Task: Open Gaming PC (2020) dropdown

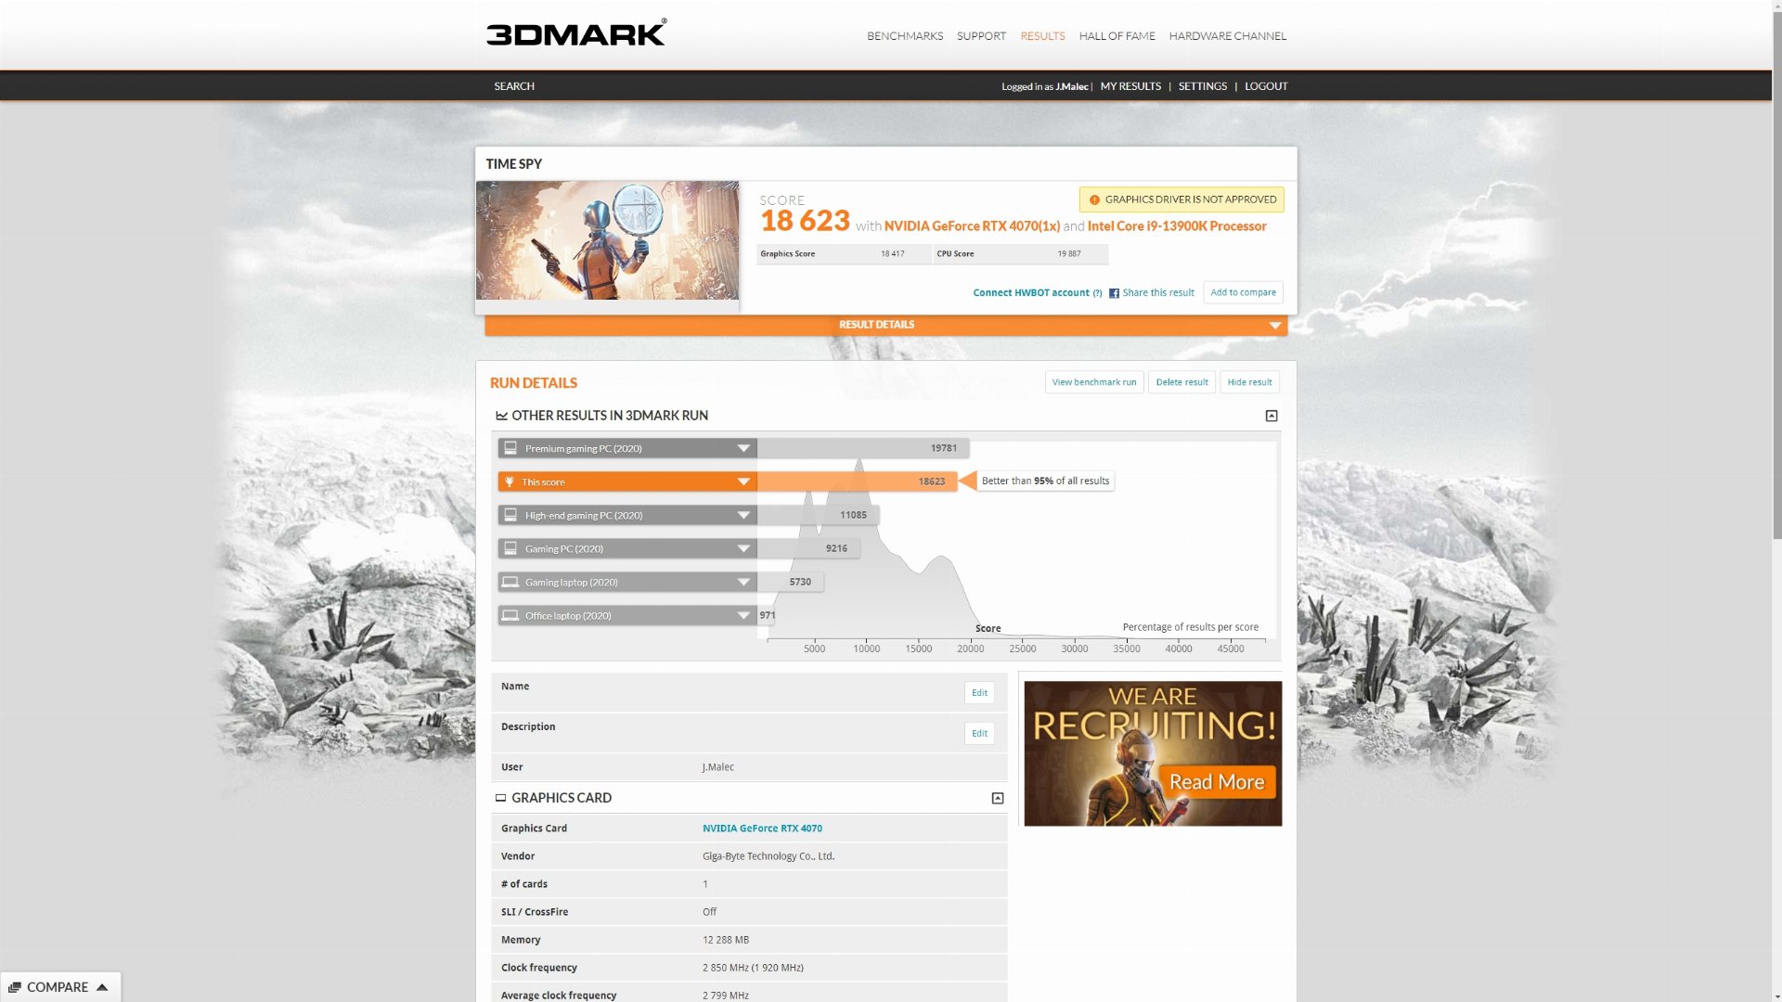Action: (x=743, y=548)
